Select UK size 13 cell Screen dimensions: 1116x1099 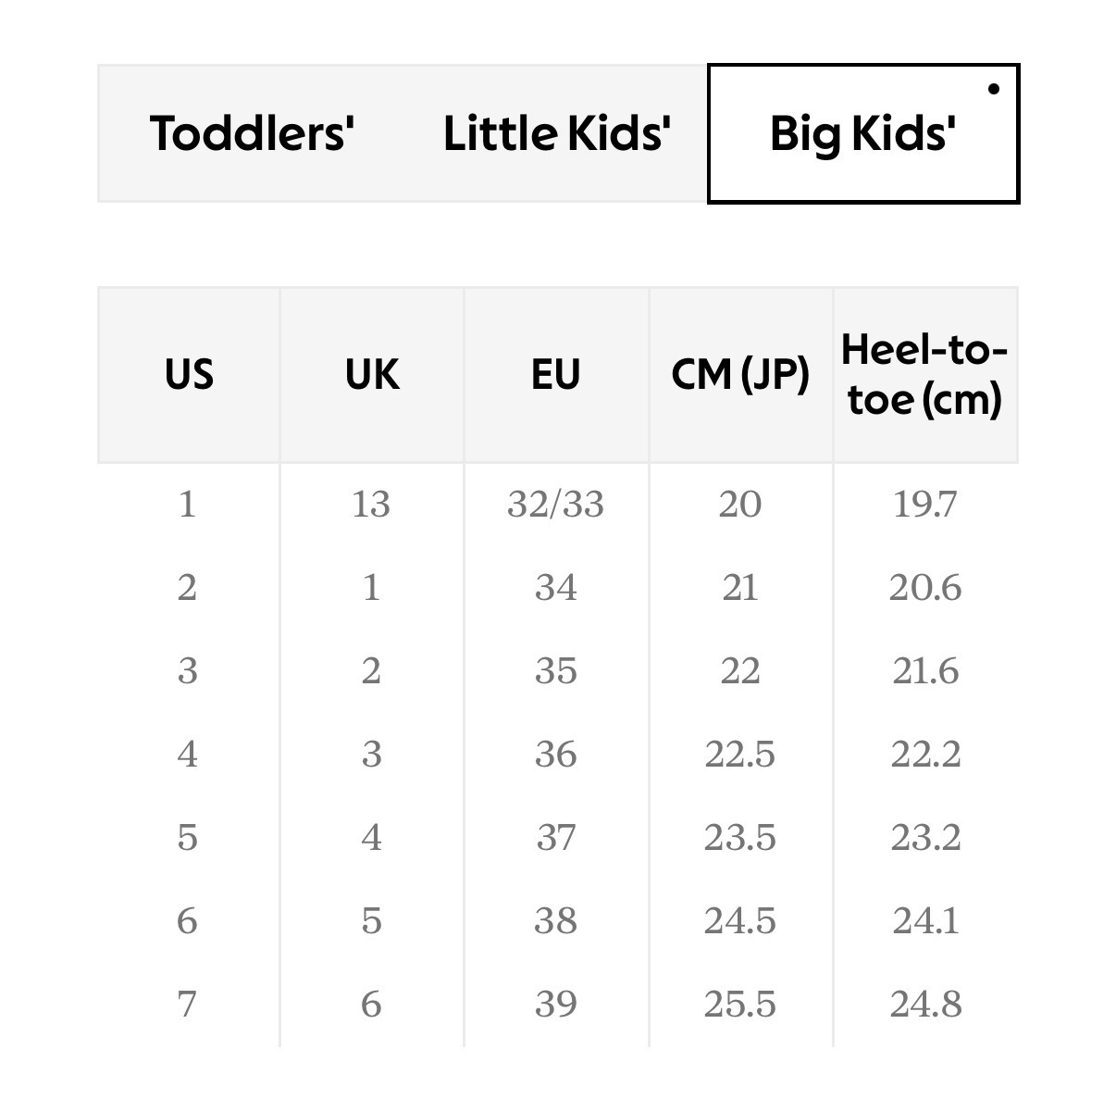coord(371,505)
